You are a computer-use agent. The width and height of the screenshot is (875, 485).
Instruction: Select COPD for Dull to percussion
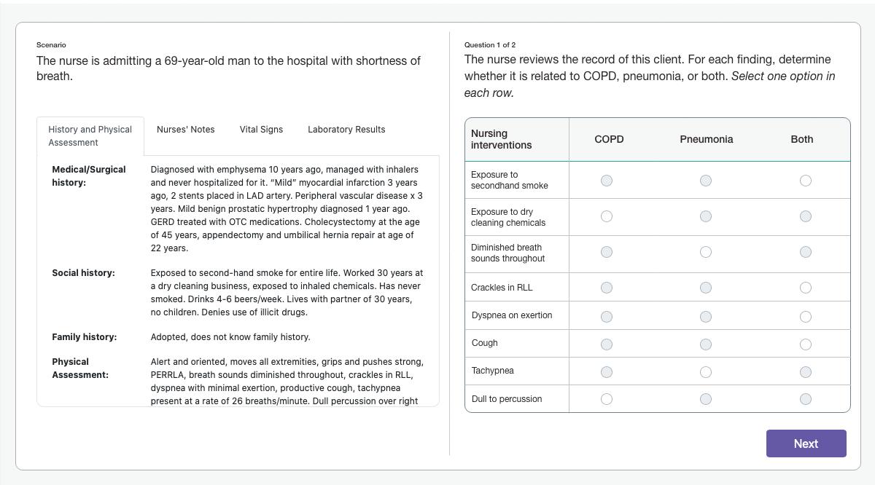tap(607, 399)
